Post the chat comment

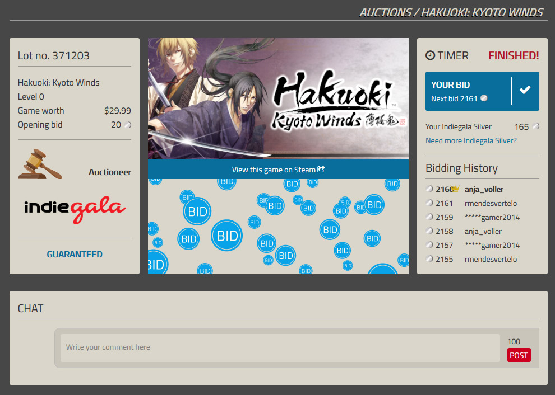519,355
